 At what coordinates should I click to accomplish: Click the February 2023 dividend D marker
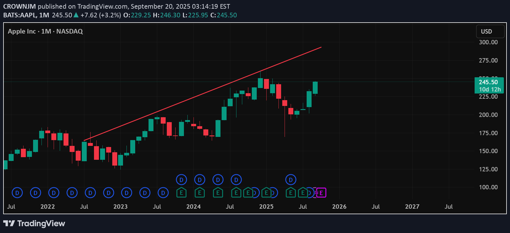coord(126,192)
